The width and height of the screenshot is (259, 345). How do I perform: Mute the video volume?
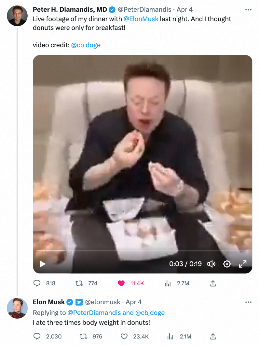pos(211,264)
